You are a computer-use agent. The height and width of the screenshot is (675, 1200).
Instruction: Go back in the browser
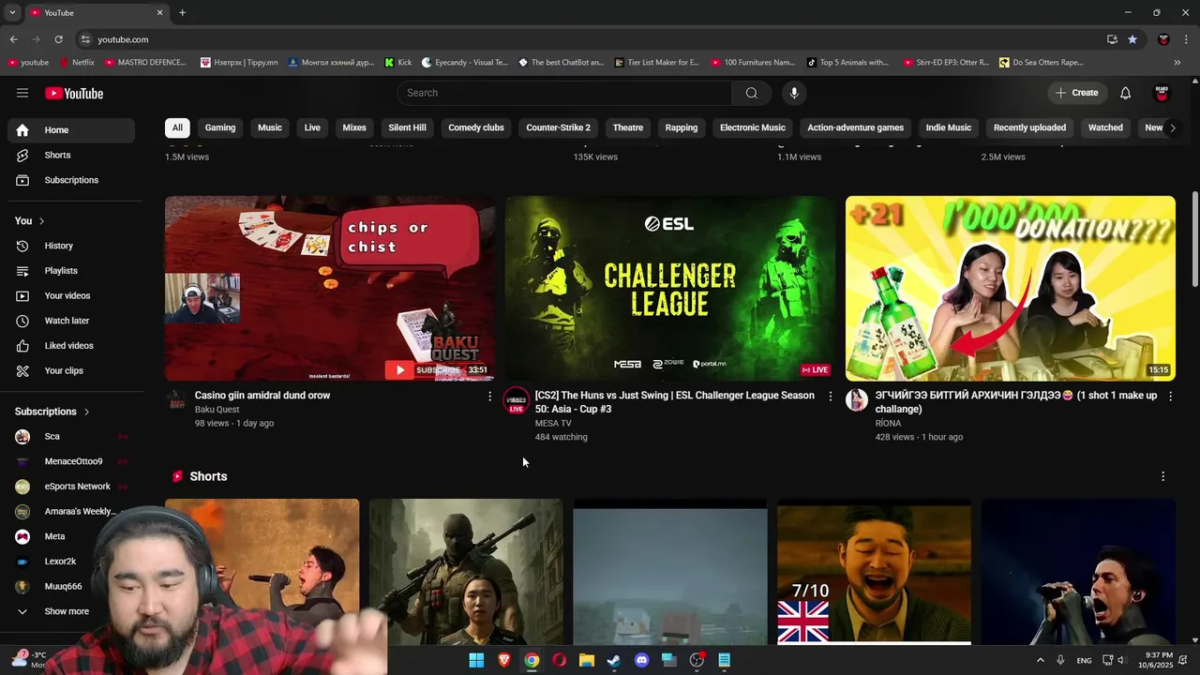tap(13, 39)
